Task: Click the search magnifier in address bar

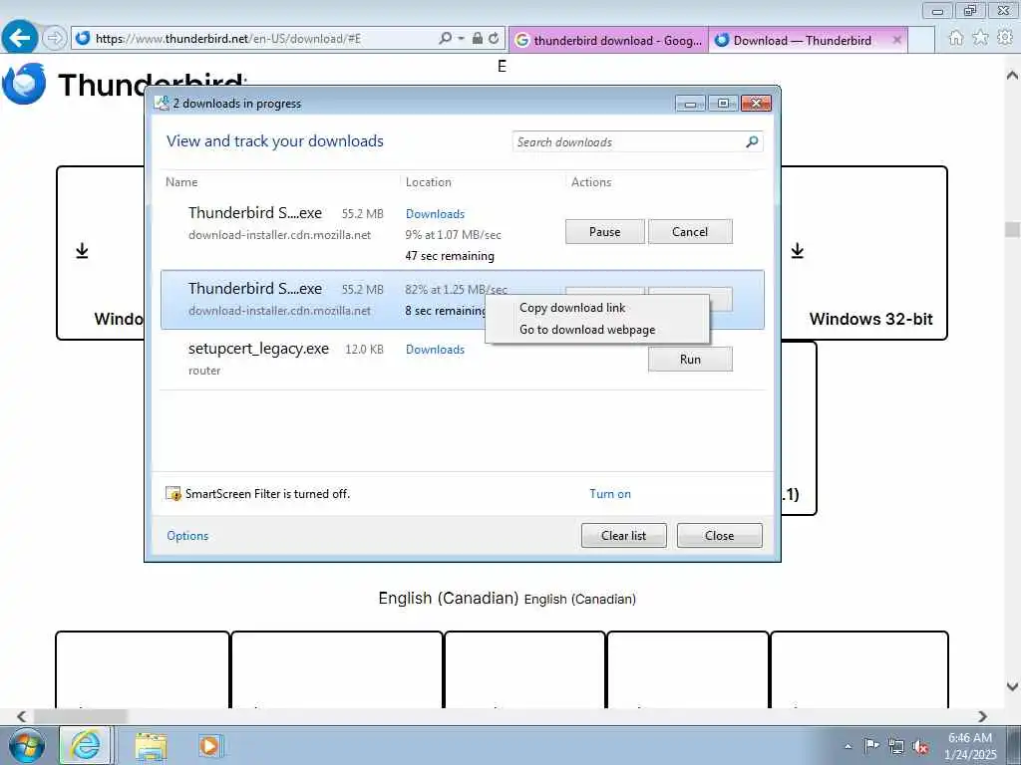Action: tap(446, 39)
